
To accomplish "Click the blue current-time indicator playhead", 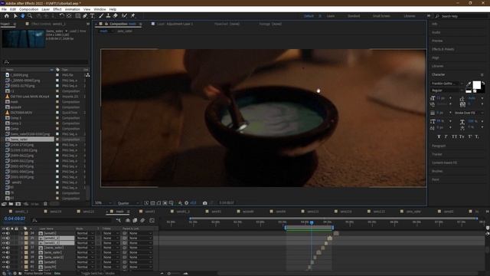I will coord(312,222).
